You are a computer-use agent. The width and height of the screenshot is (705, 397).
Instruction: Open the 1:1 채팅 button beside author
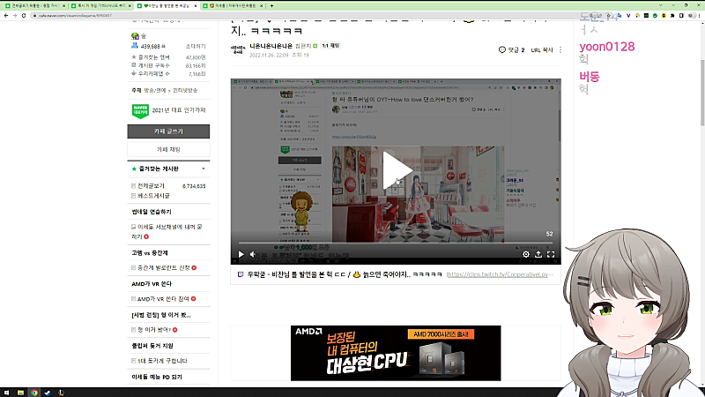330,46
